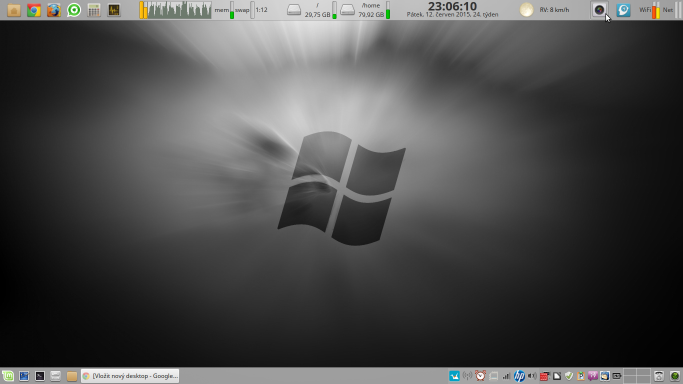Click the green checkmark shield icon
This screenshot has height=384, width=683.
tap(569, 376)
